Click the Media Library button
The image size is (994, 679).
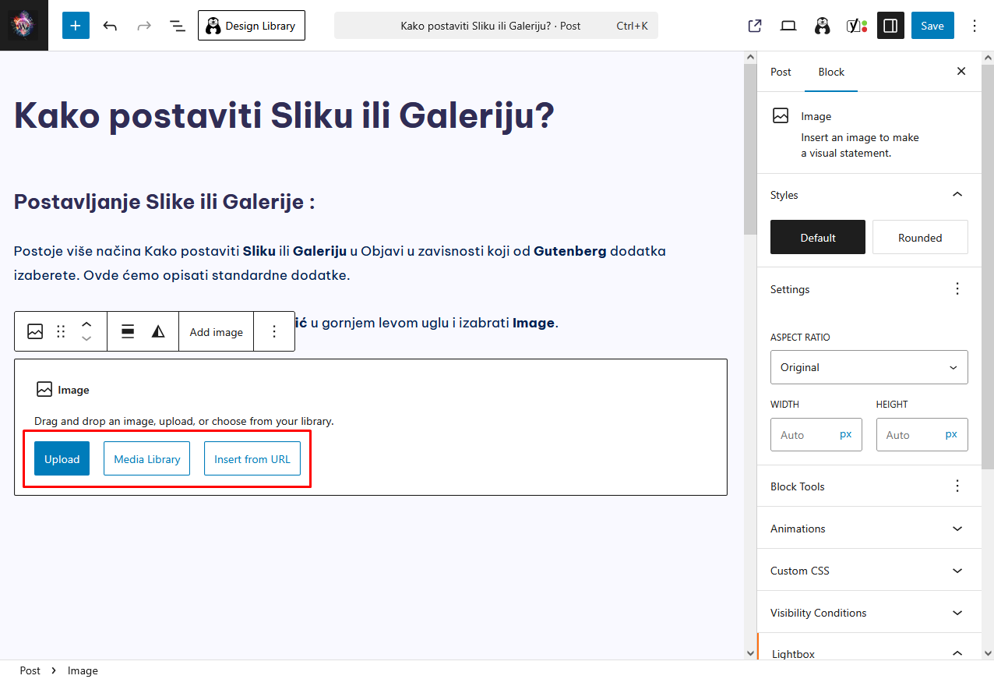pos(147,459)
